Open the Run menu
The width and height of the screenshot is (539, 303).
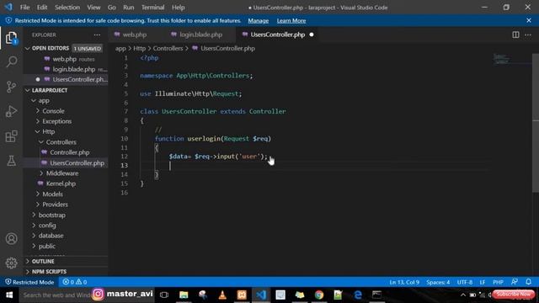129,8
